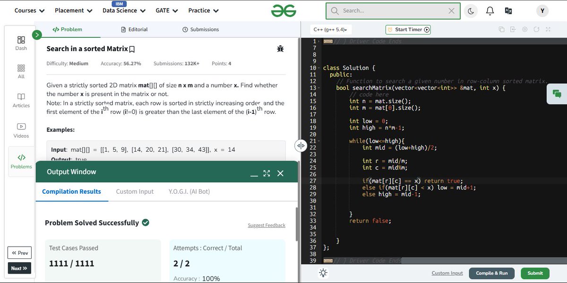Screen dimensions: 567x283
Task: Click the Custom Input link below the editor
Action: 447,273
